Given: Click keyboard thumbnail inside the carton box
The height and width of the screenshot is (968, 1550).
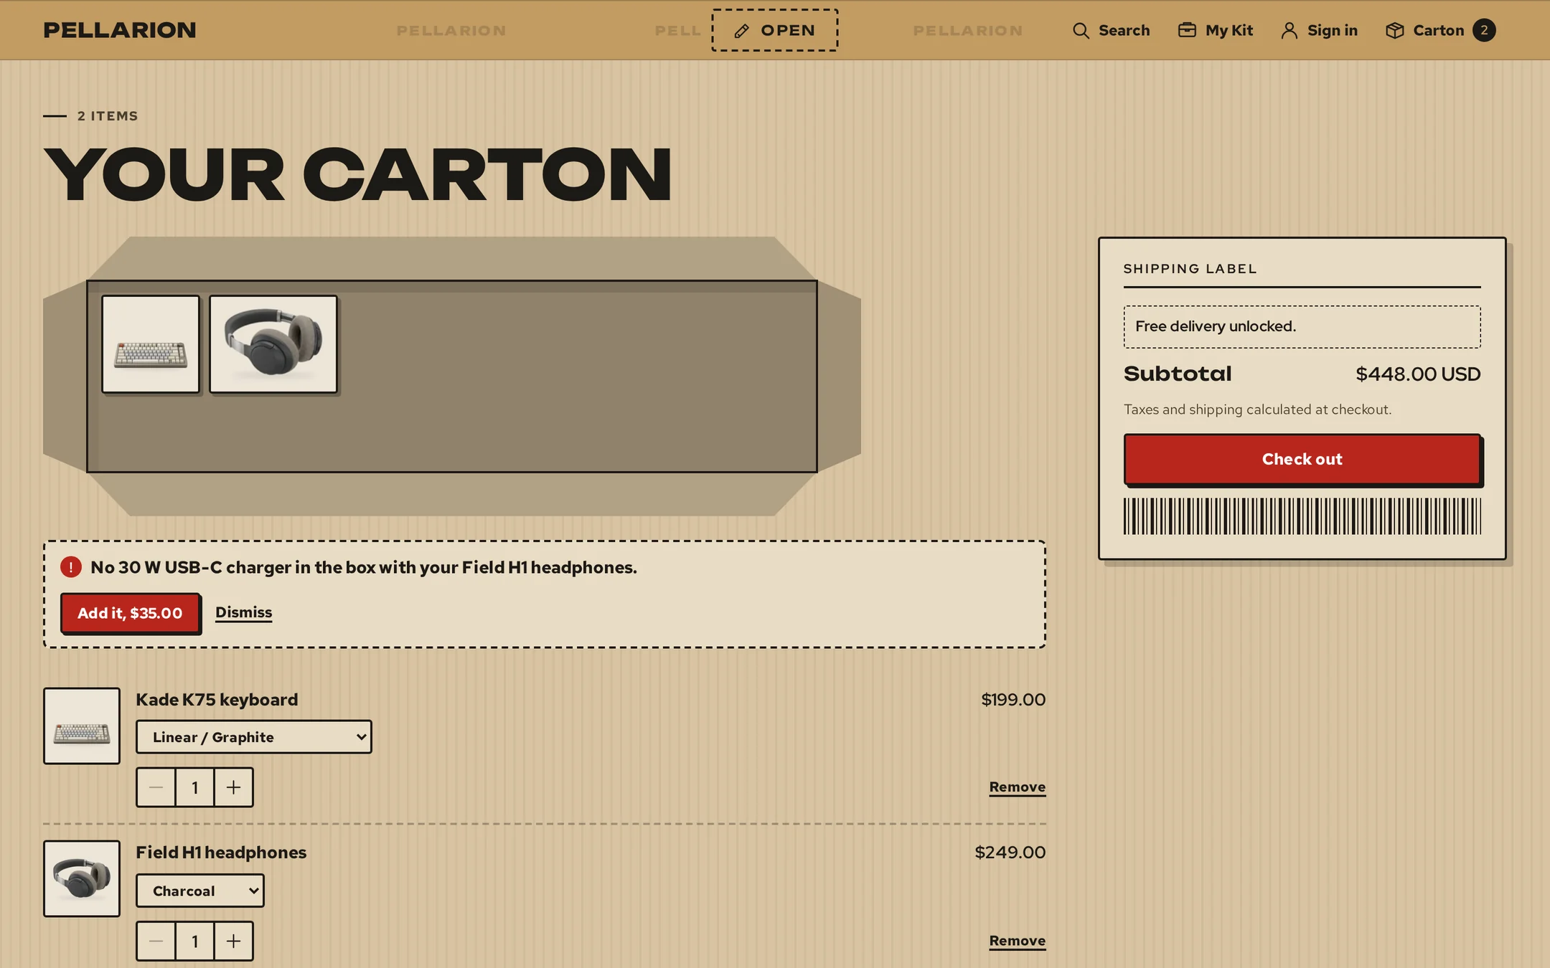Looking at the screenshot, I should 151,344.
